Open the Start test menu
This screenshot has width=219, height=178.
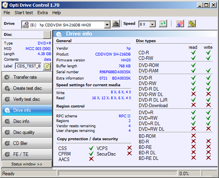(x=24, y=13)
